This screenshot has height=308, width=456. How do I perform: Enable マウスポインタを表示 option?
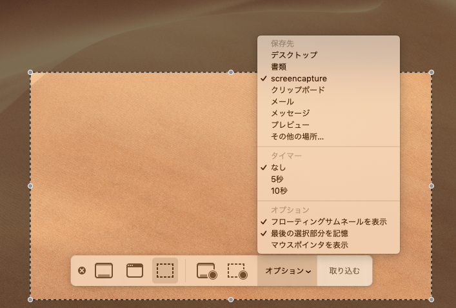tap(328, 245)
